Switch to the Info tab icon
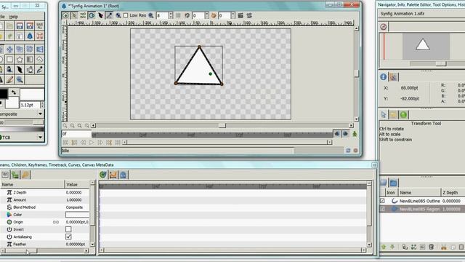Screen dimensions: 465x262 tap(384, 77)
